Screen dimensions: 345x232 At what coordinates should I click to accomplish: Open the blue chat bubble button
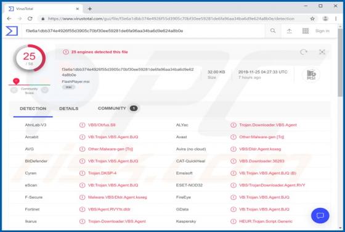point(320,215)
